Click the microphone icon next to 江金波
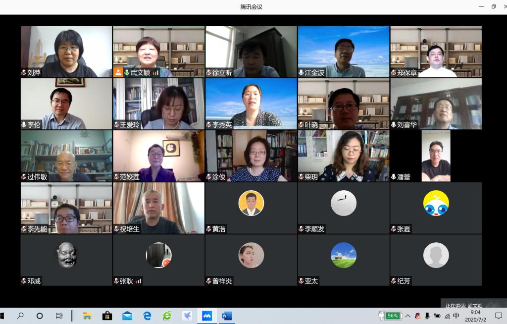The image size is (507, 324). click(x=301, y=72)
